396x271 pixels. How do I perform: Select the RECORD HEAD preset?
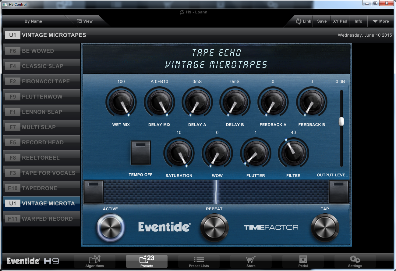tap(41, 143)
